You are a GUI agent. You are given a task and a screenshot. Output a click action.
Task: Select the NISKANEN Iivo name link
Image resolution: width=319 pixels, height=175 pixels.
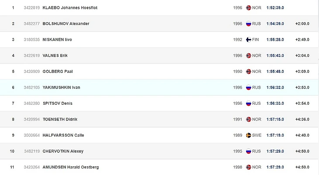[57, 40]
